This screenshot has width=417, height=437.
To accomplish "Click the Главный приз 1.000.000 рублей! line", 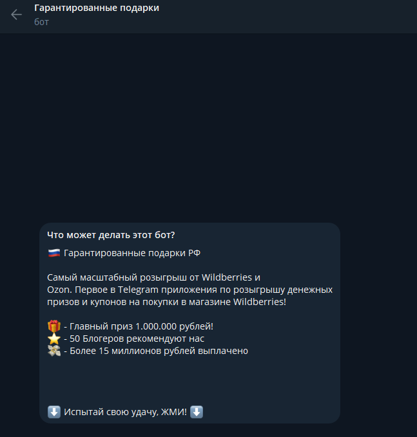I will tap(139, 326).
